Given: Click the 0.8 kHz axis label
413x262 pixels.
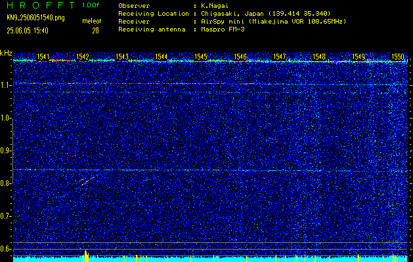Looking at the screenshot, I should [x=5, y=183].
